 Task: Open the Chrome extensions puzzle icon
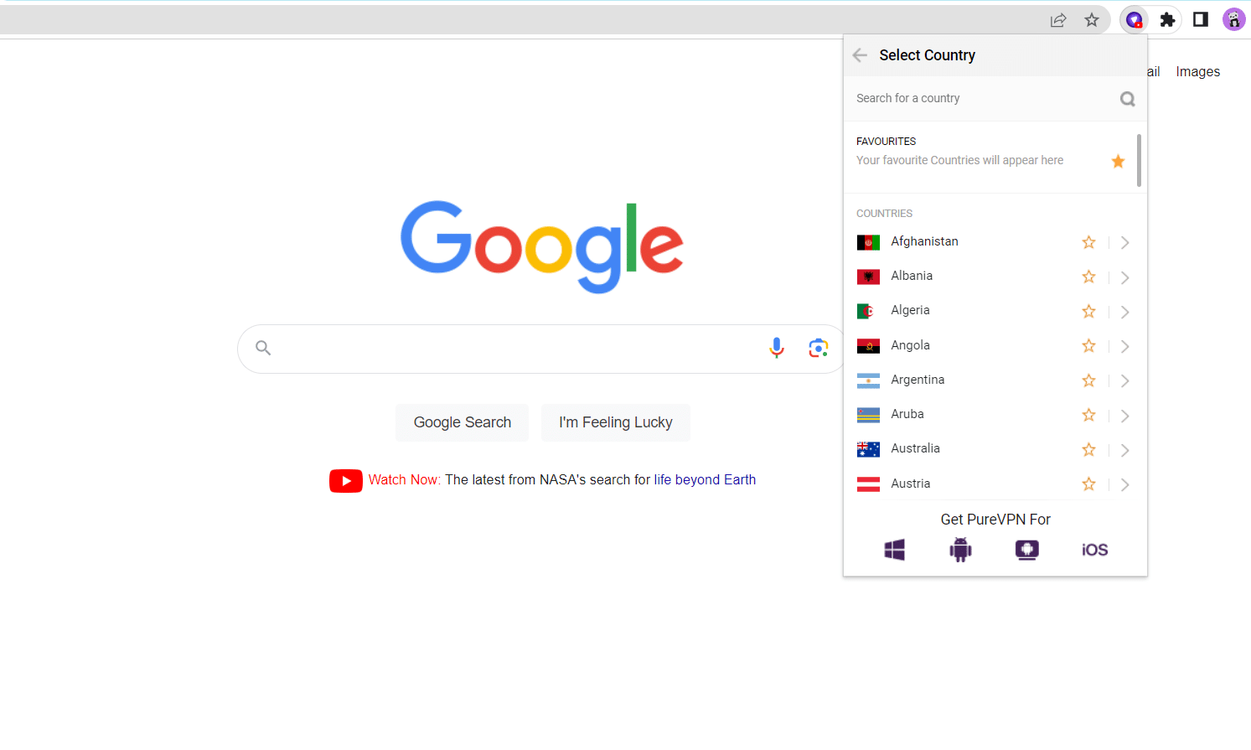point(1167,20)
